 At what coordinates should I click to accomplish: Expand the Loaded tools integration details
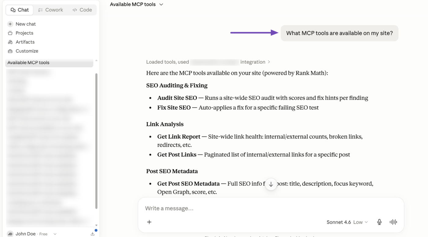(208, 62)
